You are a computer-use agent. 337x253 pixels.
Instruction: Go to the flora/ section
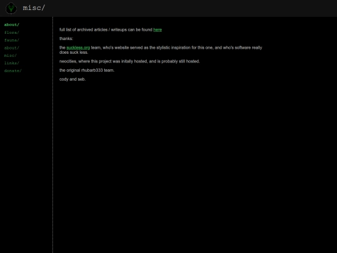(x=12, y=32)
